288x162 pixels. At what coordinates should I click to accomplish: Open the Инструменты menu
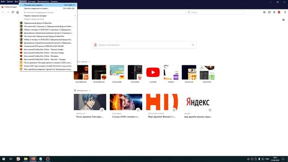[43, 1]
